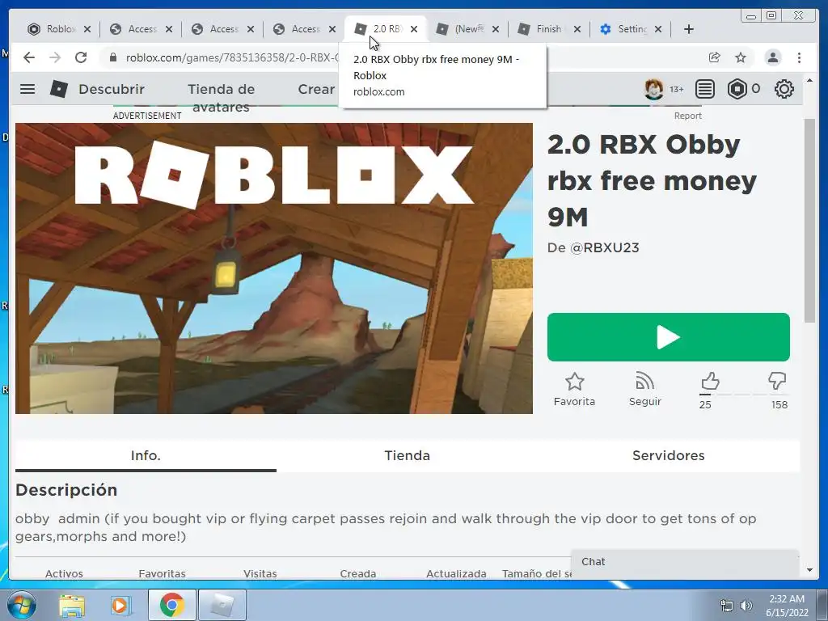
Task: Close the Settings tab
Action: tap(658, 29)
